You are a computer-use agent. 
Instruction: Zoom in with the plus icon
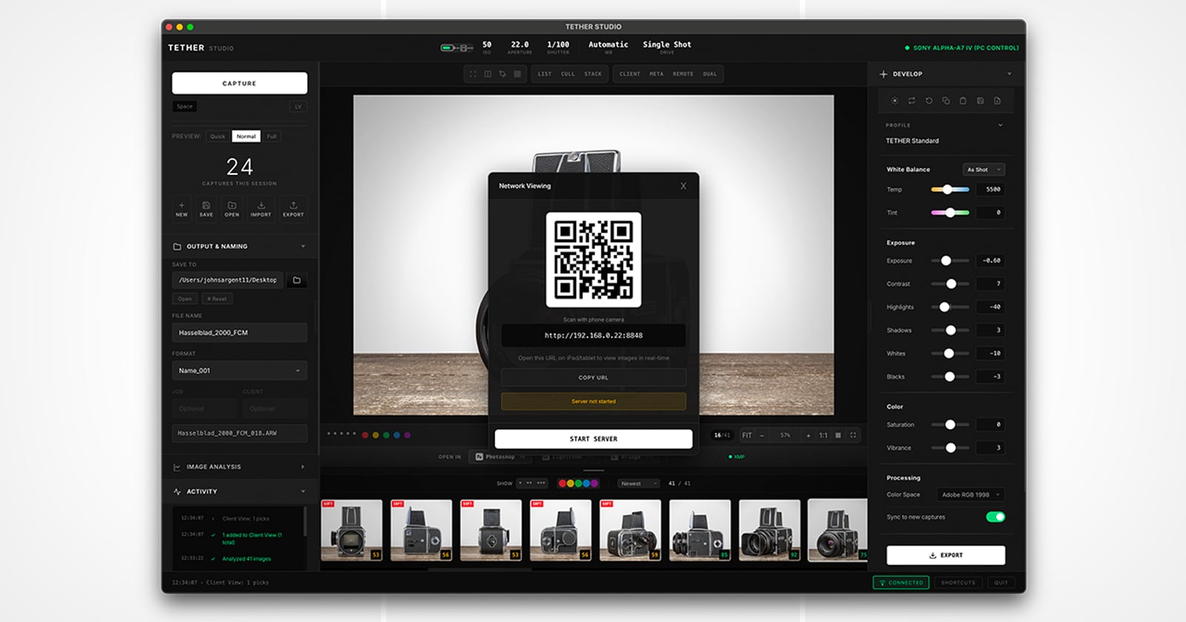click(808, 435)
